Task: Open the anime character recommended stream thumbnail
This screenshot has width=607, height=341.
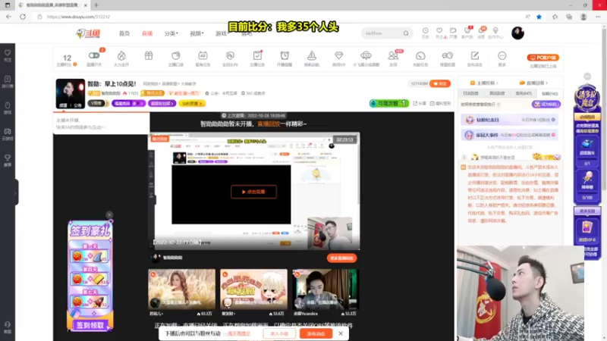Action: tap(253, 289)
